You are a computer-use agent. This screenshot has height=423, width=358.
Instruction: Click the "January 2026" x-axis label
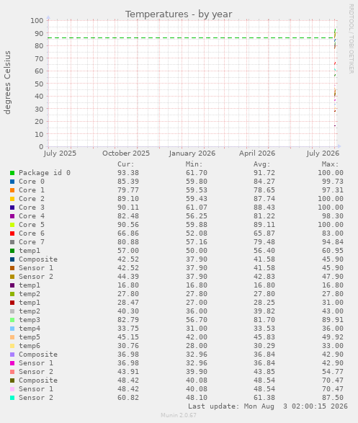(x=192, y=153)
